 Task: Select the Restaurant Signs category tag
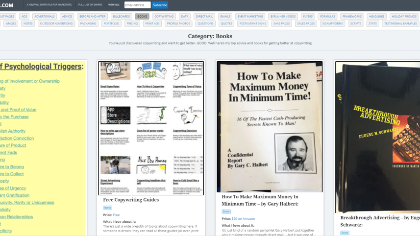click(253, 24)
